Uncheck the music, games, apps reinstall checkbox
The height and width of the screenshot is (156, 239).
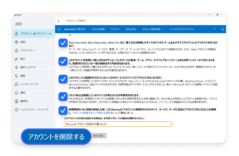[63, 61]
